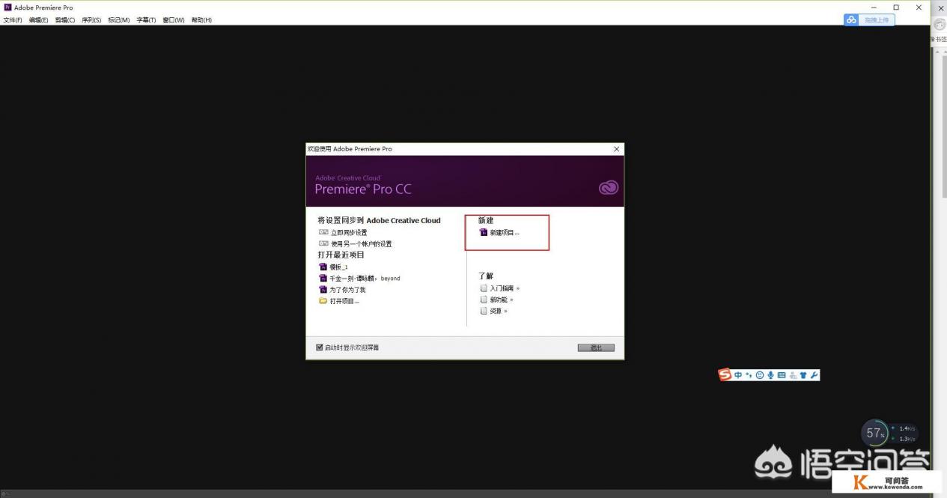Open the IME emoji smiley panel
This screenshot has width=947, height=498.
[760, 374]
